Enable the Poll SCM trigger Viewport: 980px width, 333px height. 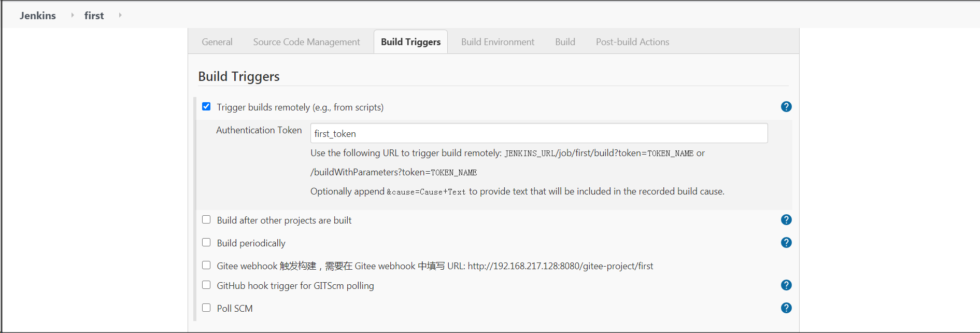206,307
